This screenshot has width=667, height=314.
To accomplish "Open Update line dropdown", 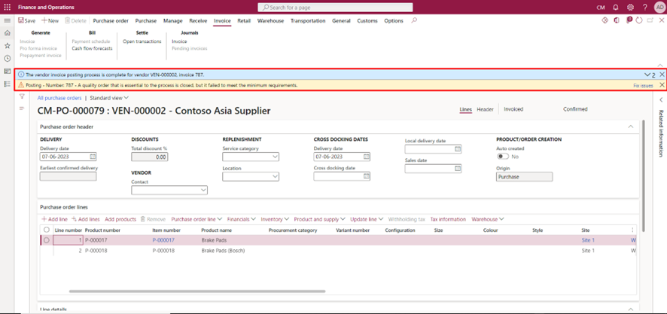I will (367, 219).
